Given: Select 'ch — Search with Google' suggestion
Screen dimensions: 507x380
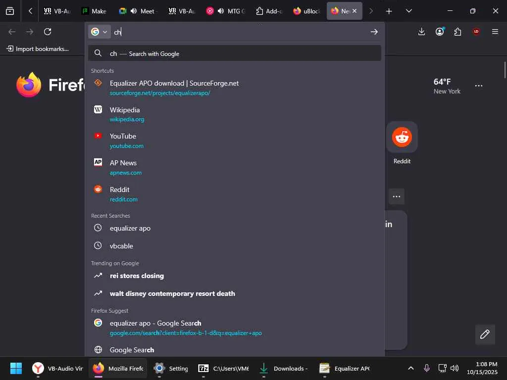Looking at the screenshot, I should coord(234,53).
